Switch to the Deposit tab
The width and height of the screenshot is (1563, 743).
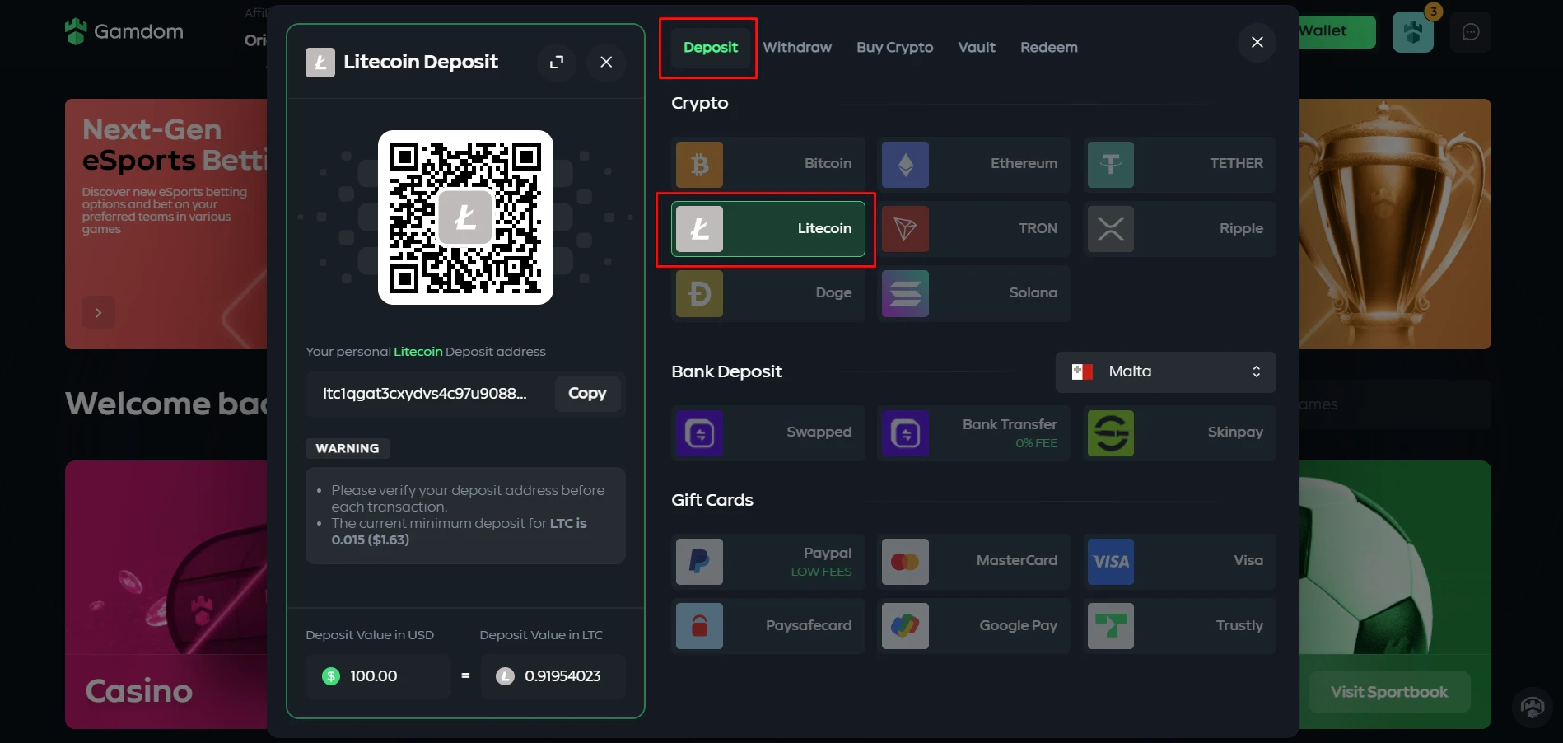(710, 48)
